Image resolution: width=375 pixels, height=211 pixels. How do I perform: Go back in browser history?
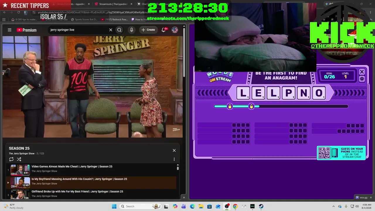point(4,12)
